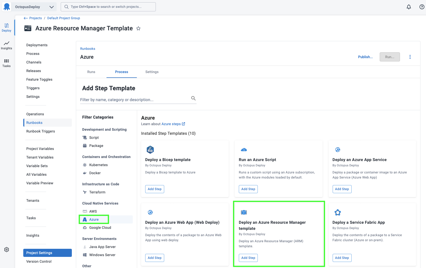Switch to the Runs tab
Image resolution: width=426 pixels, height=268 pixels.
click(91, 72)
